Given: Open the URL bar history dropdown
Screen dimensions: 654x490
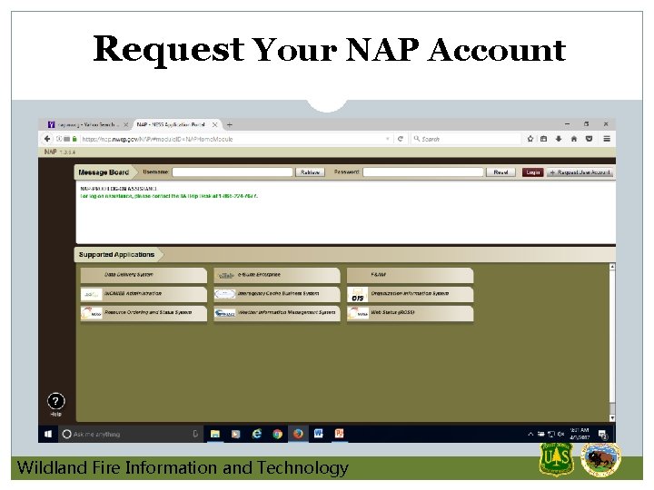Looking at the screenshot, I should pyautogui.click(x=388, y=139).
